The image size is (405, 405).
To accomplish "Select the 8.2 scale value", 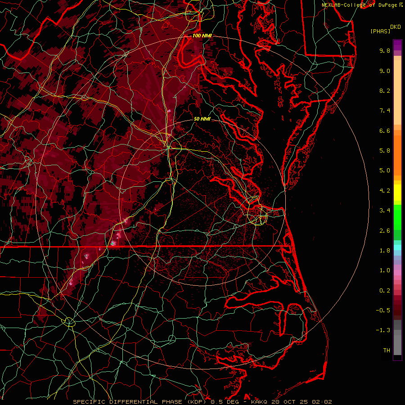I will tap(385, 90).
